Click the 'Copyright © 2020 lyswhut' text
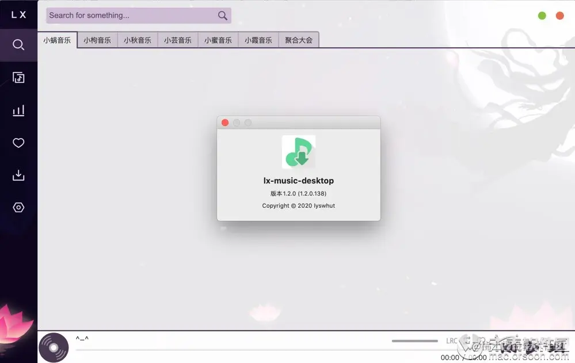The height and width of the screenshot is (363, 575). pos(299,206)
